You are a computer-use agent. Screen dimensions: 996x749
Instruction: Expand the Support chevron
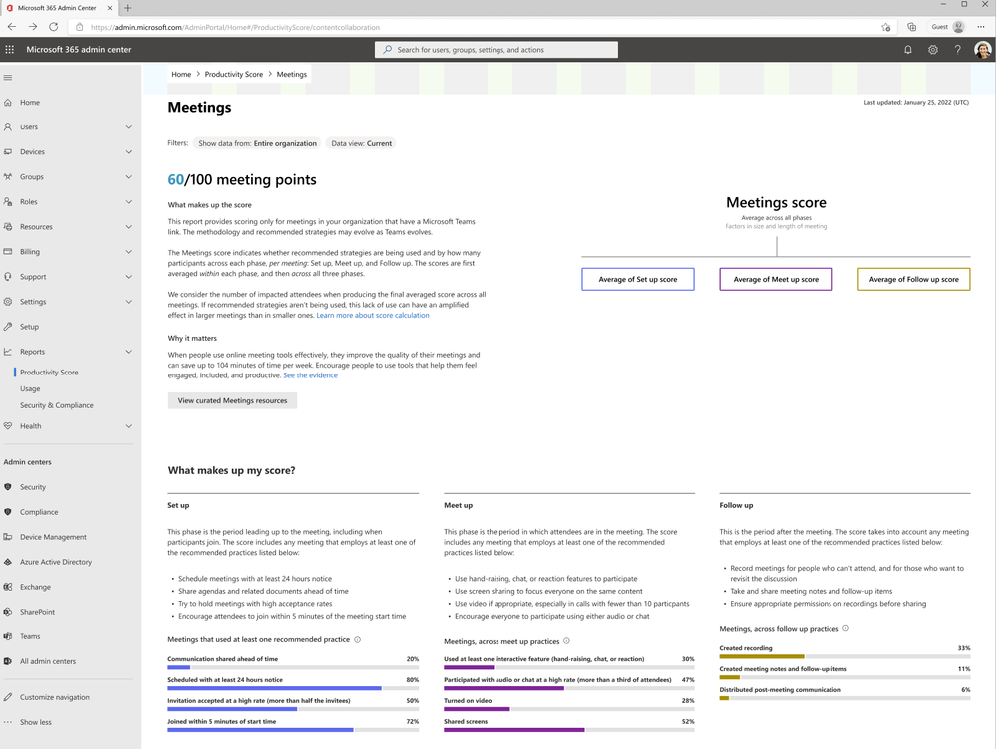(129, 277)
